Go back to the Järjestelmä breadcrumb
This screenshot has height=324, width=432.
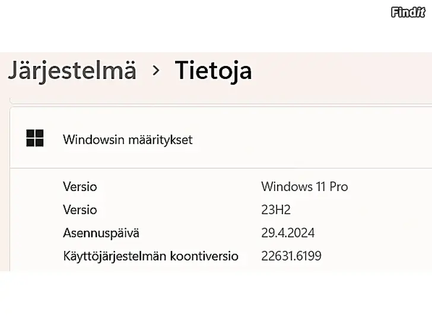[72, 71]
